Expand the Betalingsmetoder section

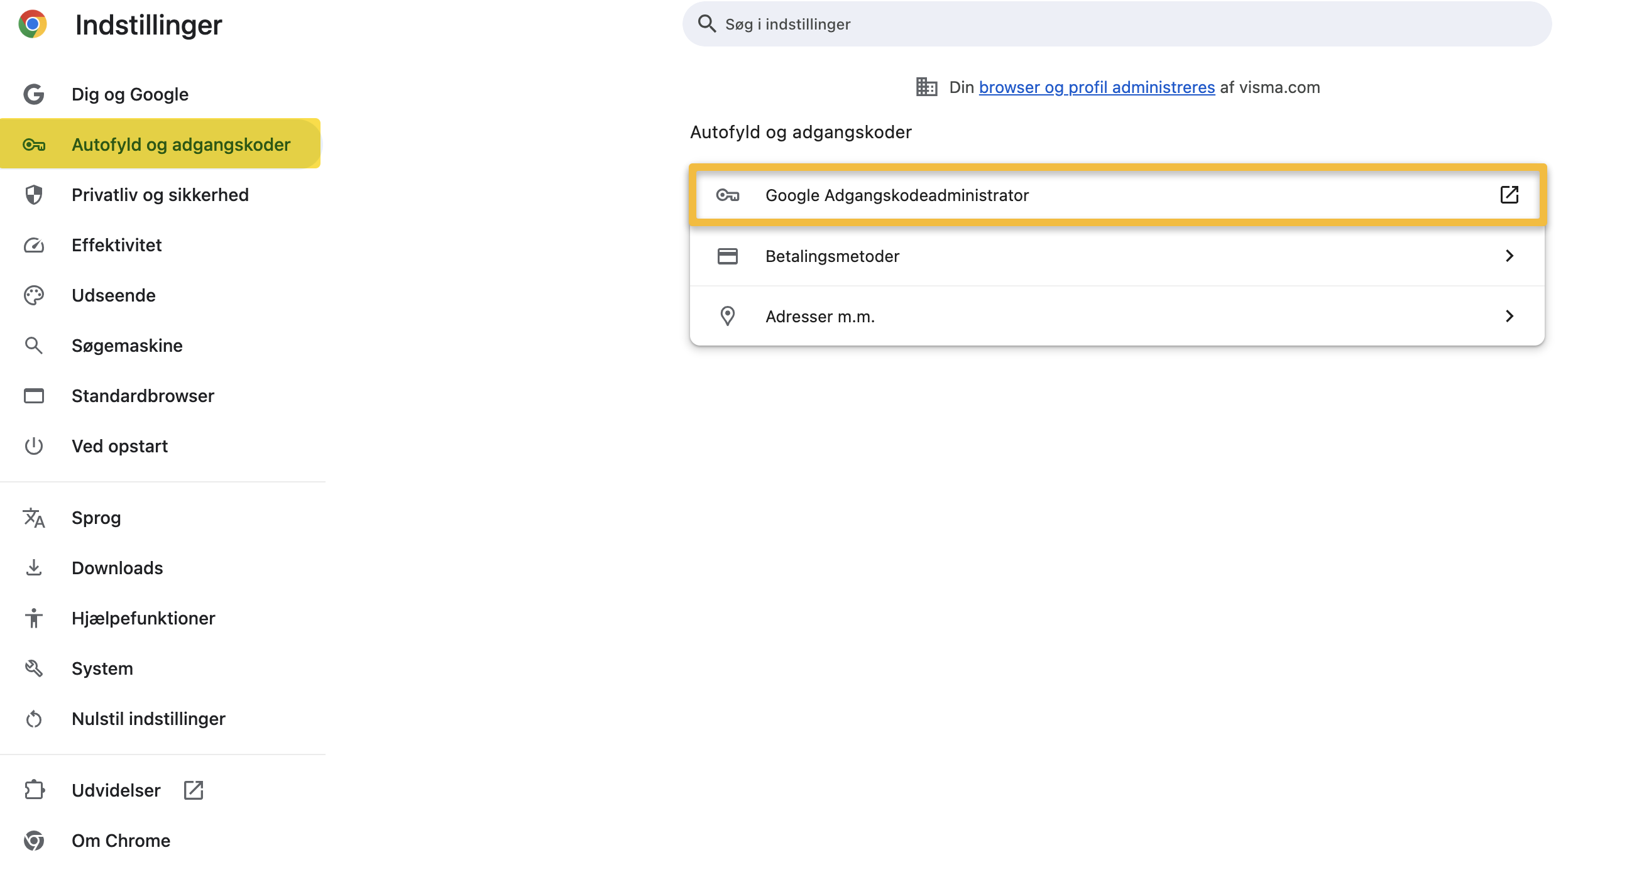tap(1510, 256)
